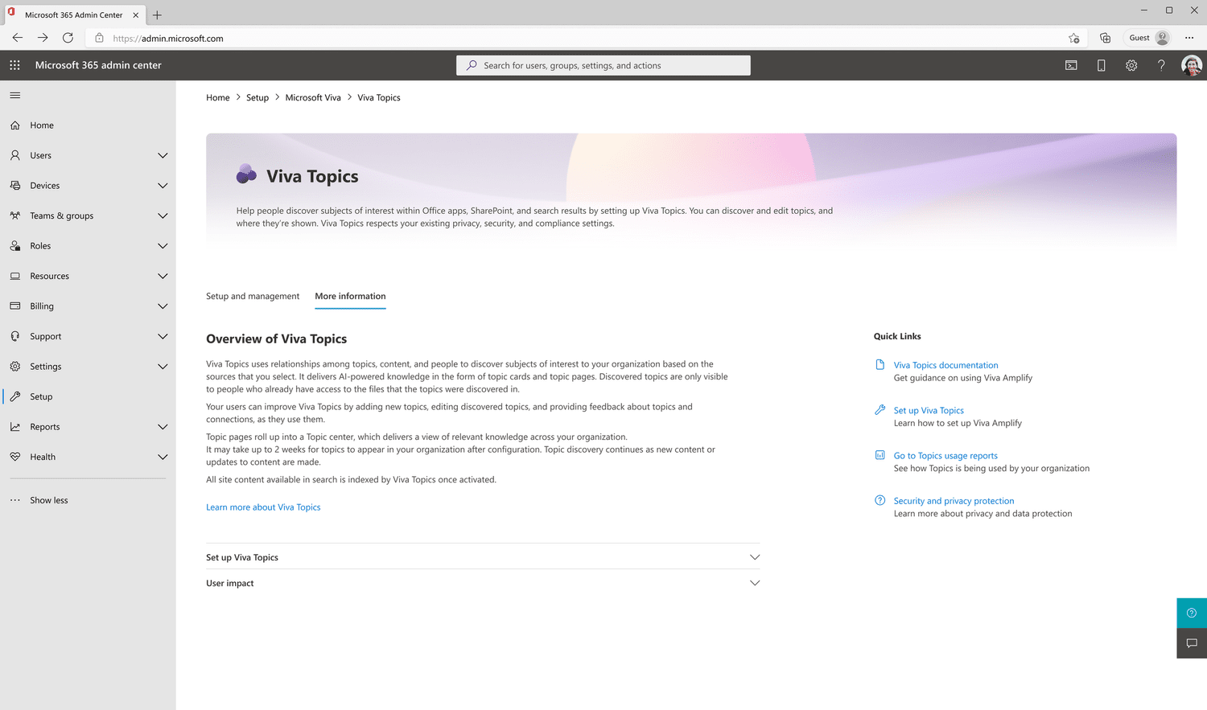
Task: Switch to the Setup and management tab
Action: point(253,296)
